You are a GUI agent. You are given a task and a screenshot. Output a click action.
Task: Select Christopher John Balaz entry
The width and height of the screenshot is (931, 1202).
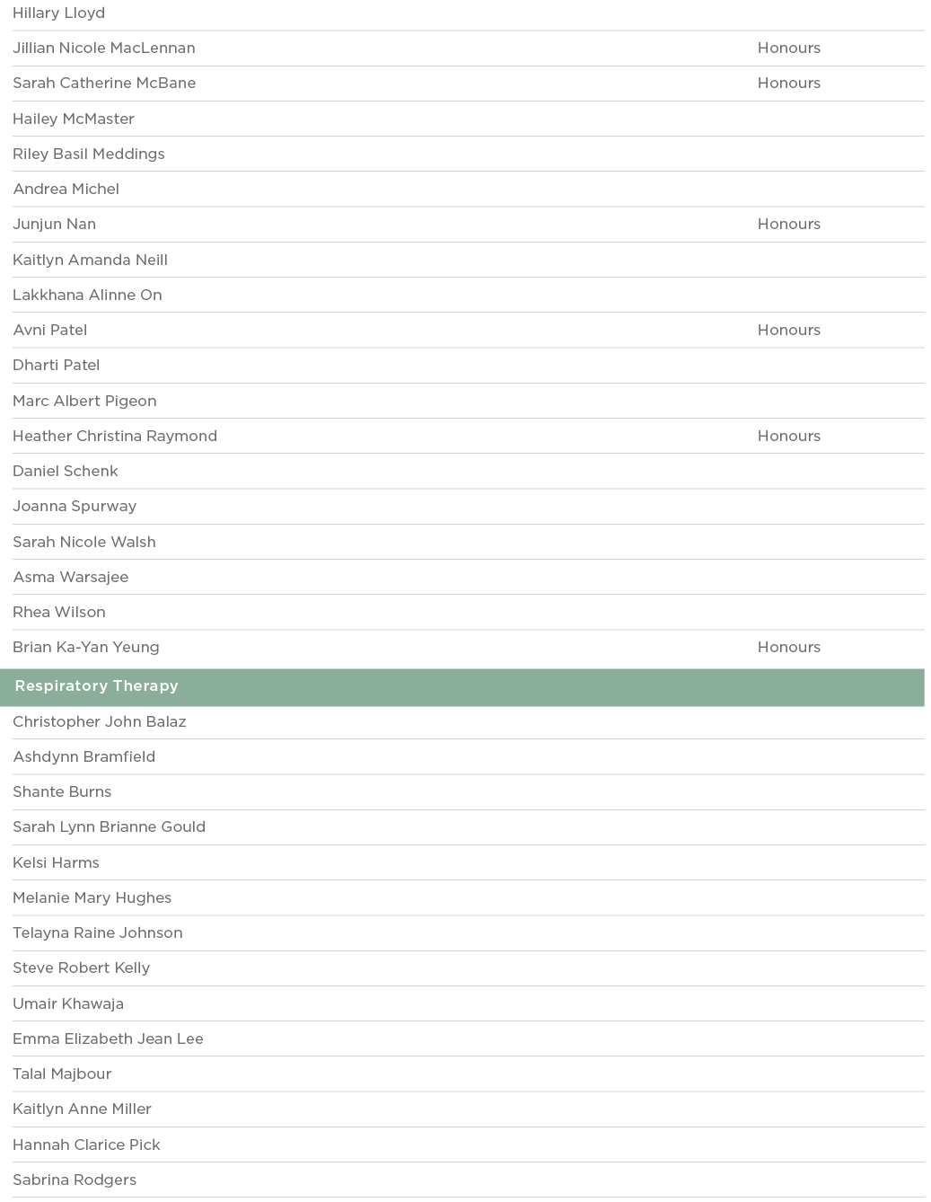(99, 722)
